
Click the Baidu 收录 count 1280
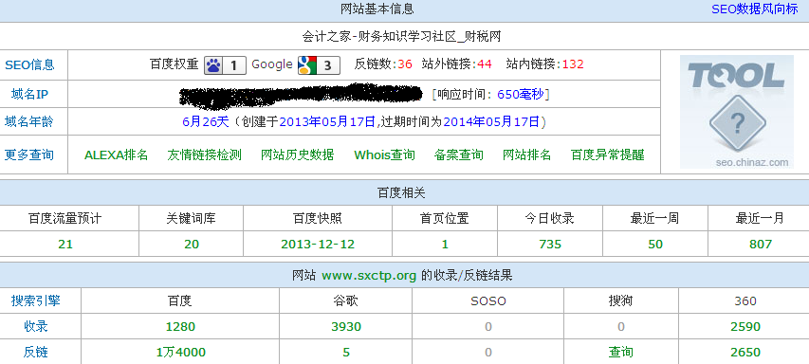point(180,327)
